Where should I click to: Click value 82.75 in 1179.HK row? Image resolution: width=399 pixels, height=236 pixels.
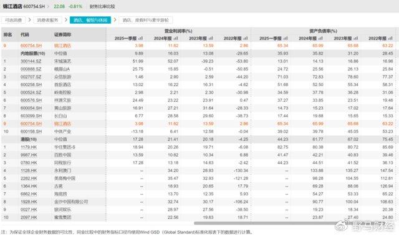(282, 147)
